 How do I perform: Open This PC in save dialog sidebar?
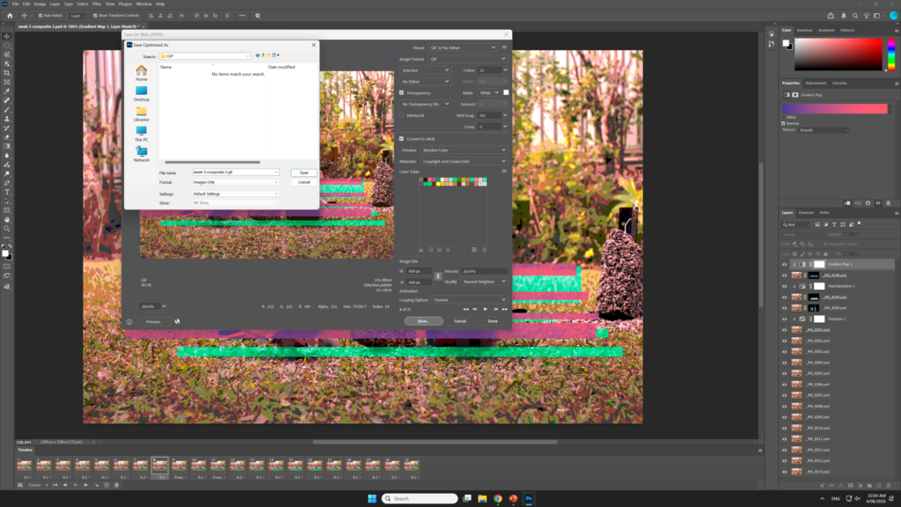click(142, 134)
